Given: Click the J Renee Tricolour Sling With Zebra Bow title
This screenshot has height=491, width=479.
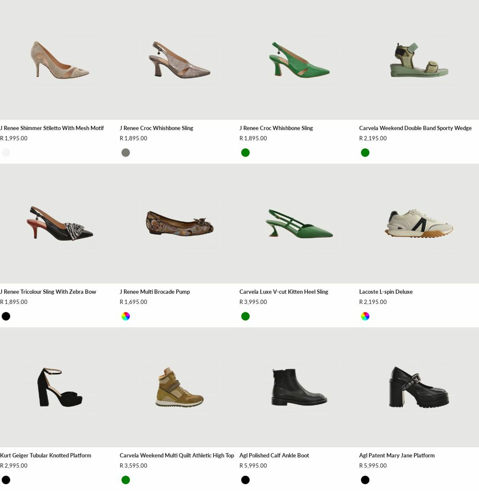Looking at the screenshot, I should click(x=48, y=292).
